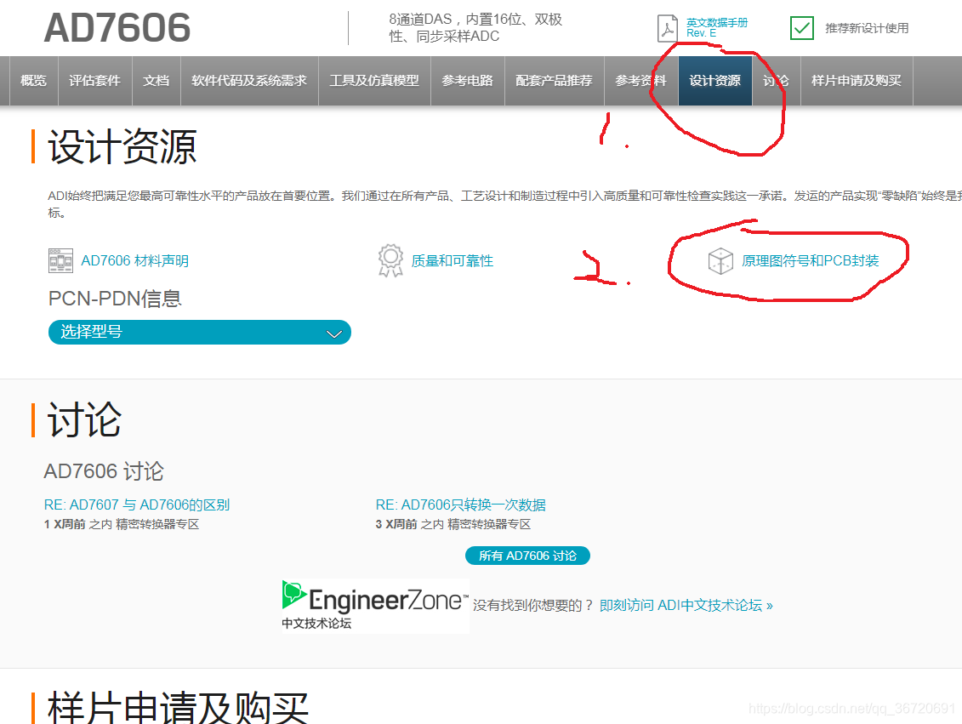962x724 pixels.
Task: Expand the 选择型号 dropdown
Action: click(x=199, y=332)
